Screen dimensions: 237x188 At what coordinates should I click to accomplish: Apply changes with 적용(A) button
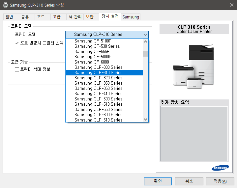[x=220, y=181]
